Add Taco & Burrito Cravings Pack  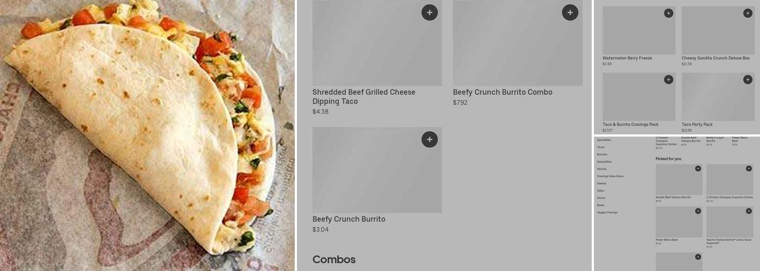point(668,80)
